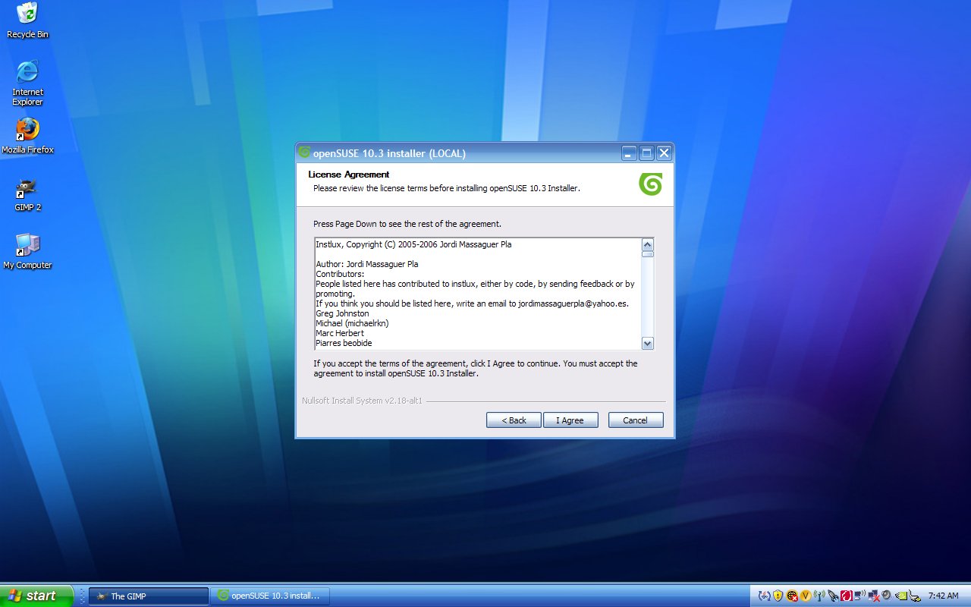
Task: Click the tray clock showing 7:42 AM
Action: (943, 596)
